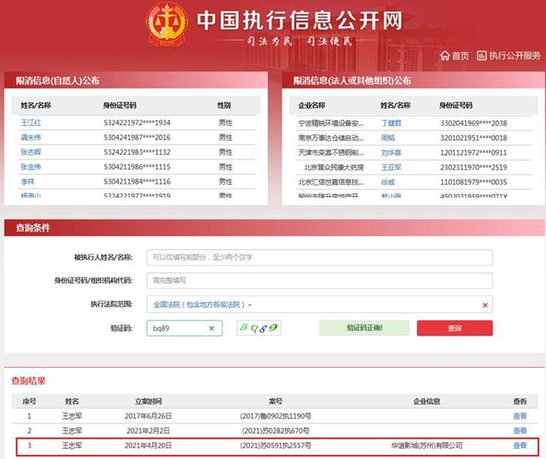Open 徐威 name link

(x=388, y=182)
